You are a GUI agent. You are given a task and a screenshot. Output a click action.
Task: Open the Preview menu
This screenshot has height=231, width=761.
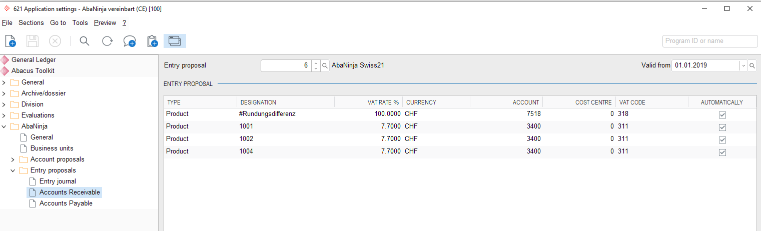tap(105, 22)
